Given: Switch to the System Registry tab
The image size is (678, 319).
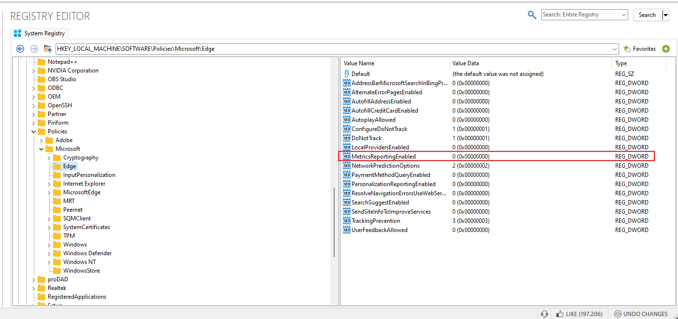Looking at the screenshot, I should coord(40,33).
